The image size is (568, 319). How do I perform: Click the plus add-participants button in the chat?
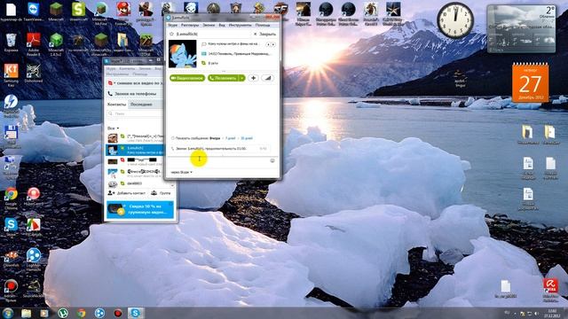pyautogui.click(x=253, y=78)
